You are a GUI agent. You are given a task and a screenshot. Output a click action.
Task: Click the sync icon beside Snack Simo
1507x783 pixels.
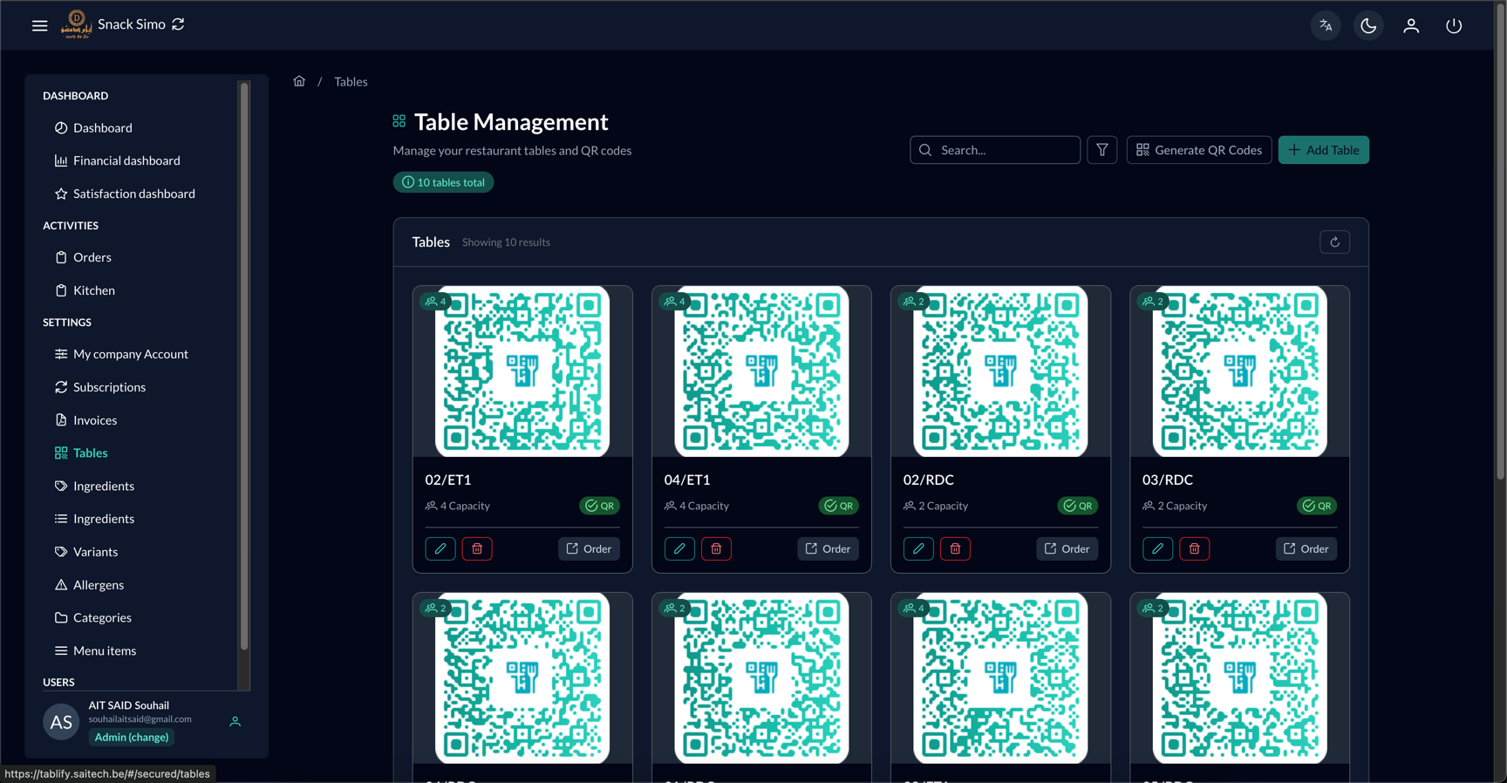179,24
